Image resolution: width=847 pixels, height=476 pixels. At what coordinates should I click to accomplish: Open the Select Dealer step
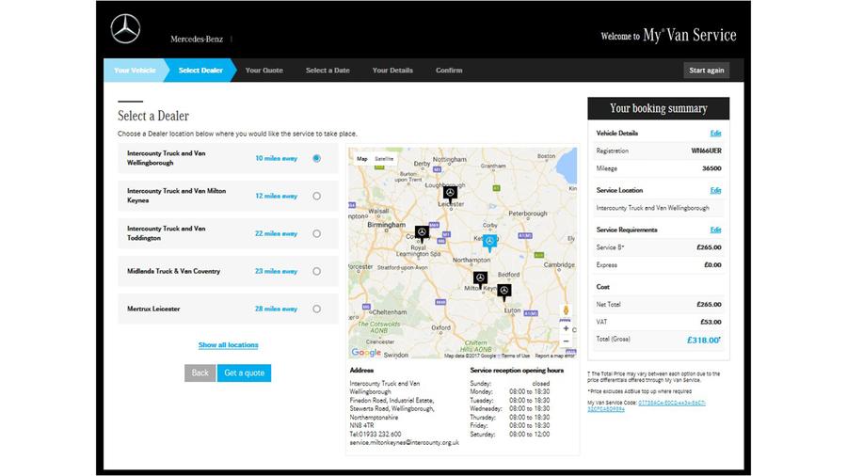click(x=200, y=71)
